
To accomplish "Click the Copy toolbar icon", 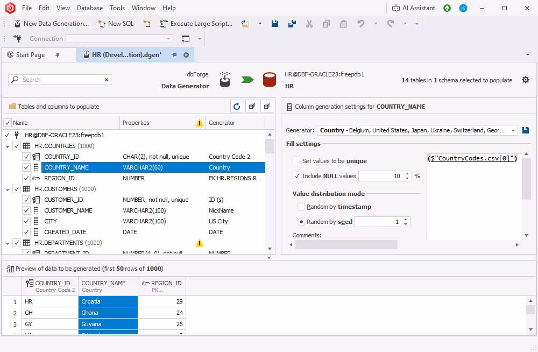I will click(327, 24).
